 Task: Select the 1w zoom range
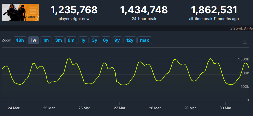33,40
